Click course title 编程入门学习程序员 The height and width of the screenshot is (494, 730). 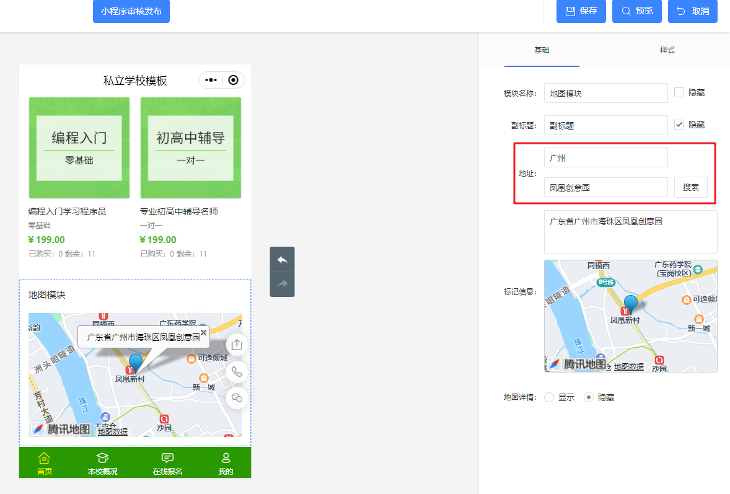(x=67, y=211)
